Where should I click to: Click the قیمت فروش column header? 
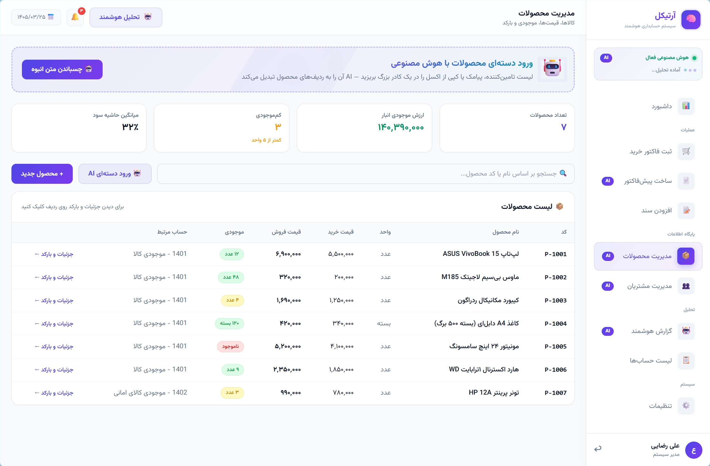(286, 232)
